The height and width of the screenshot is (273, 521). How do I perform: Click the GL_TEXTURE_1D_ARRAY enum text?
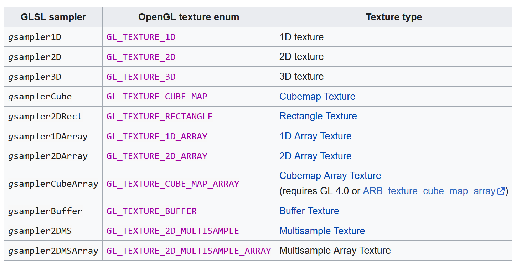click(157, 136)
